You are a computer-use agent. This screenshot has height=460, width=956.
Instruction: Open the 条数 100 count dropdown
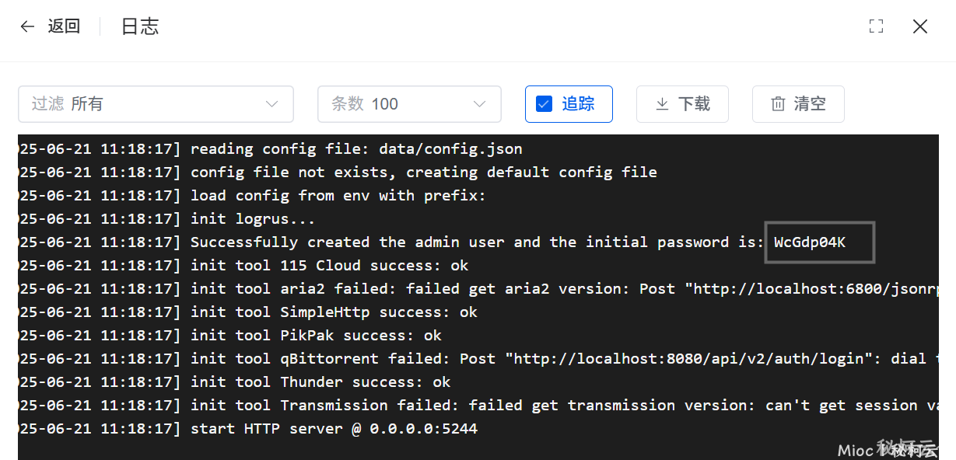pyautogui.click(x=409, y=104)
